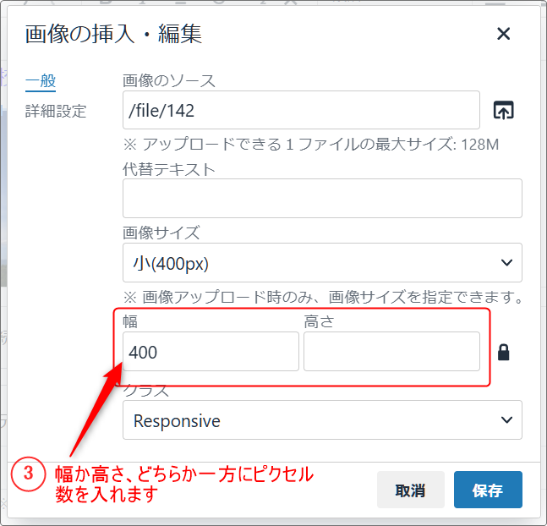This screenshot has height=526, width=547.
Task: Click the dialog title 画像の挿入・編集
Action: click(113, 34)
